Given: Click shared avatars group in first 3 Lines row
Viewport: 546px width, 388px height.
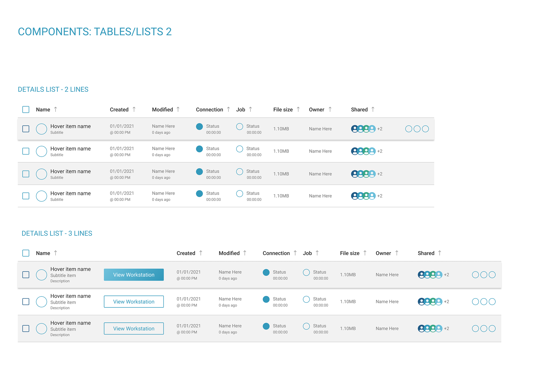Looking at the screenshot, I should coord(430,275).
